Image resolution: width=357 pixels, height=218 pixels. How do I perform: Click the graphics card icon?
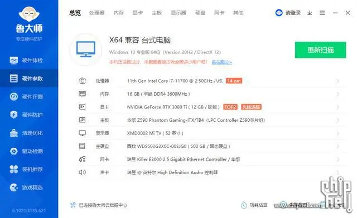click(83, 107)
